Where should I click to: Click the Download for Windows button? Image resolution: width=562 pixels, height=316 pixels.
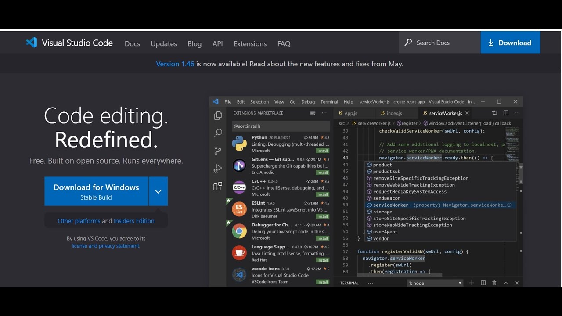[96, 191]
